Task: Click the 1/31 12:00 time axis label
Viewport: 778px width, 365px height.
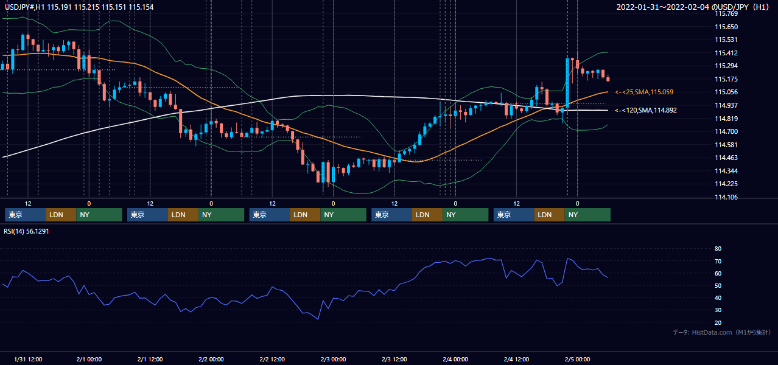Action: pyautogui.click(x=27, y=359)
